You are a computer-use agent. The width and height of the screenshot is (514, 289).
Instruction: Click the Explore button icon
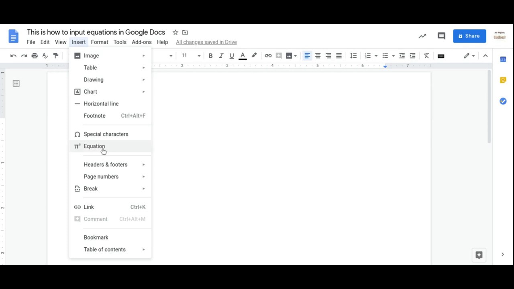pyautogui.click(x=479, y=255)
